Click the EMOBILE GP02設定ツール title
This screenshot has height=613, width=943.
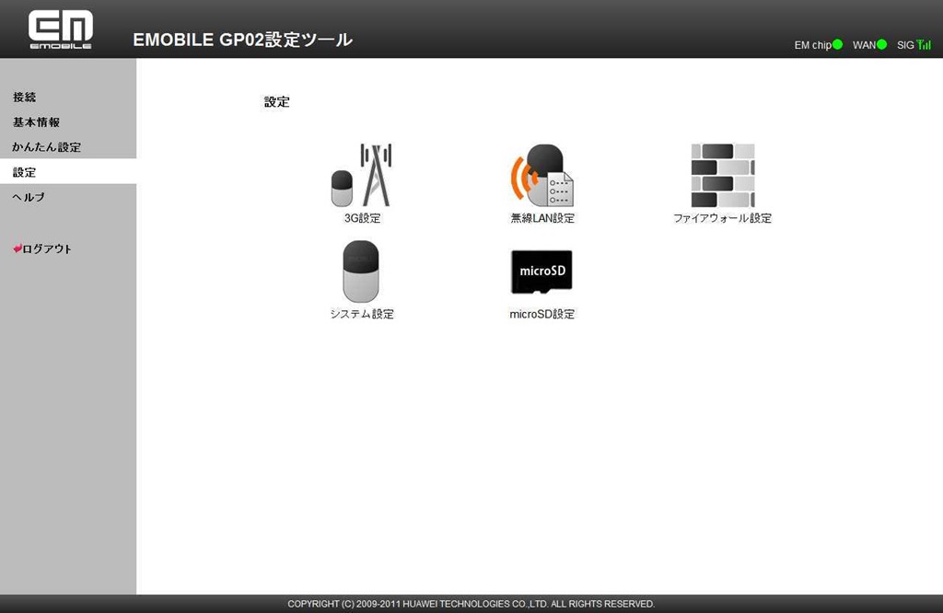tap(242, 40)
